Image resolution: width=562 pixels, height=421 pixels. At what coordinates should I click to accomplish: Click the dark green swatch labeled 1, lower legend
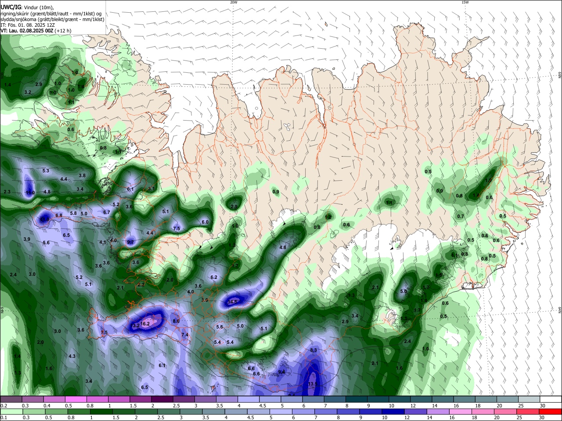[101, 412]
